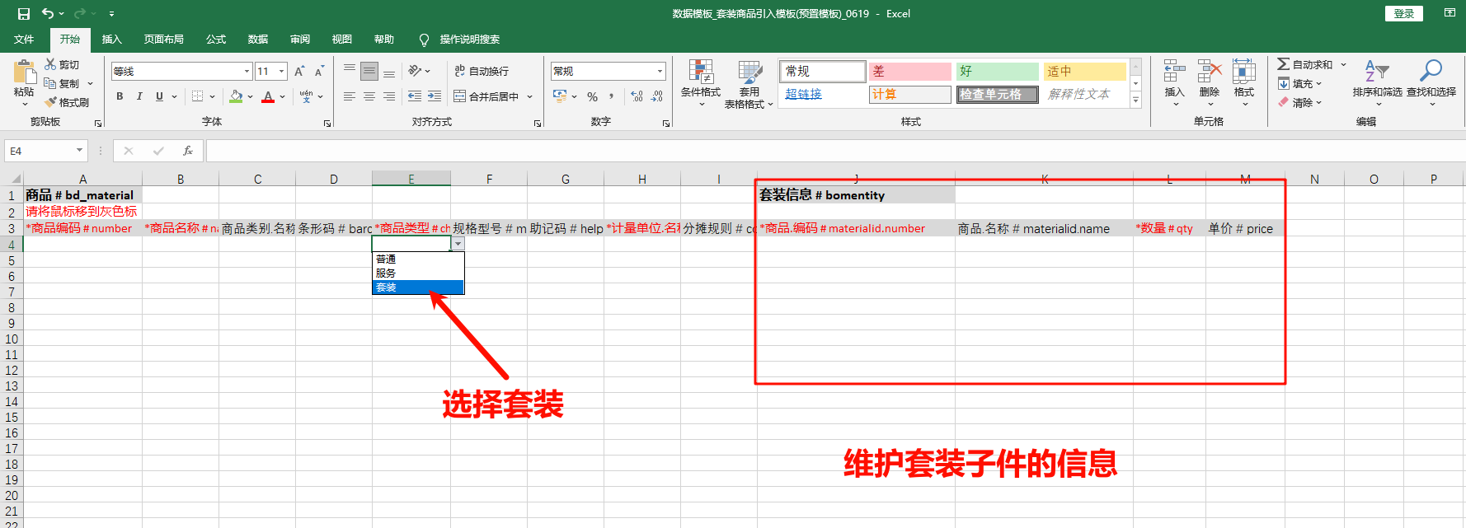Screen dimensions: 1466x528
Task: Open Merge and Center dropdown arrow
Action: (529, 96)
